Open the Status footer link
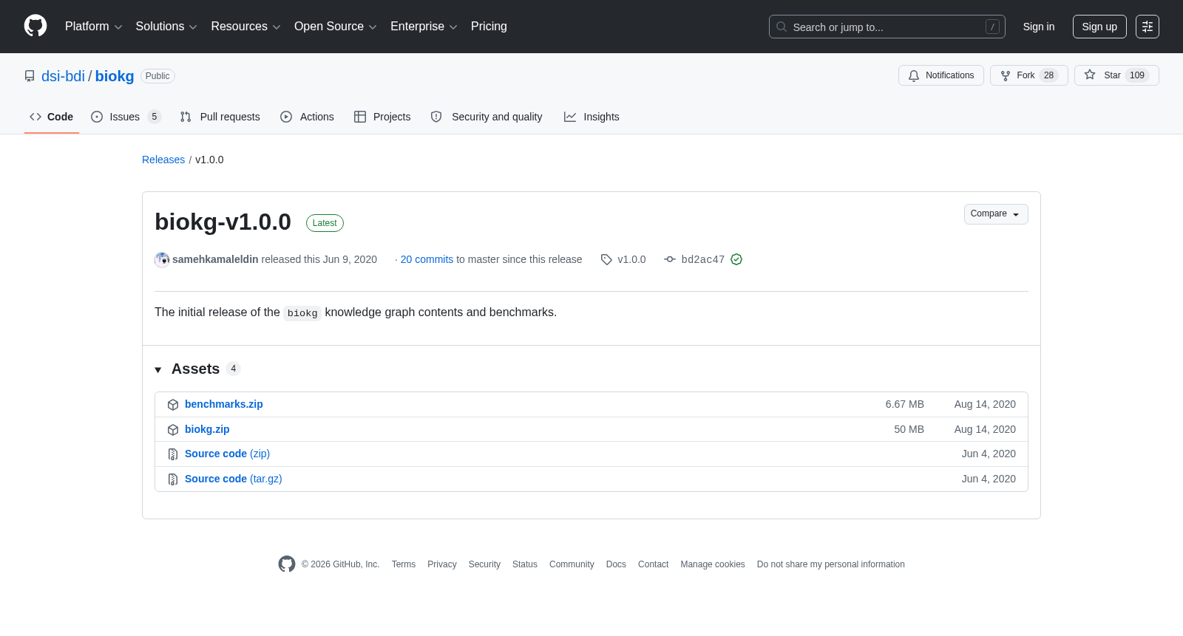Screen dimensions: 1183x636 [525, 564]
